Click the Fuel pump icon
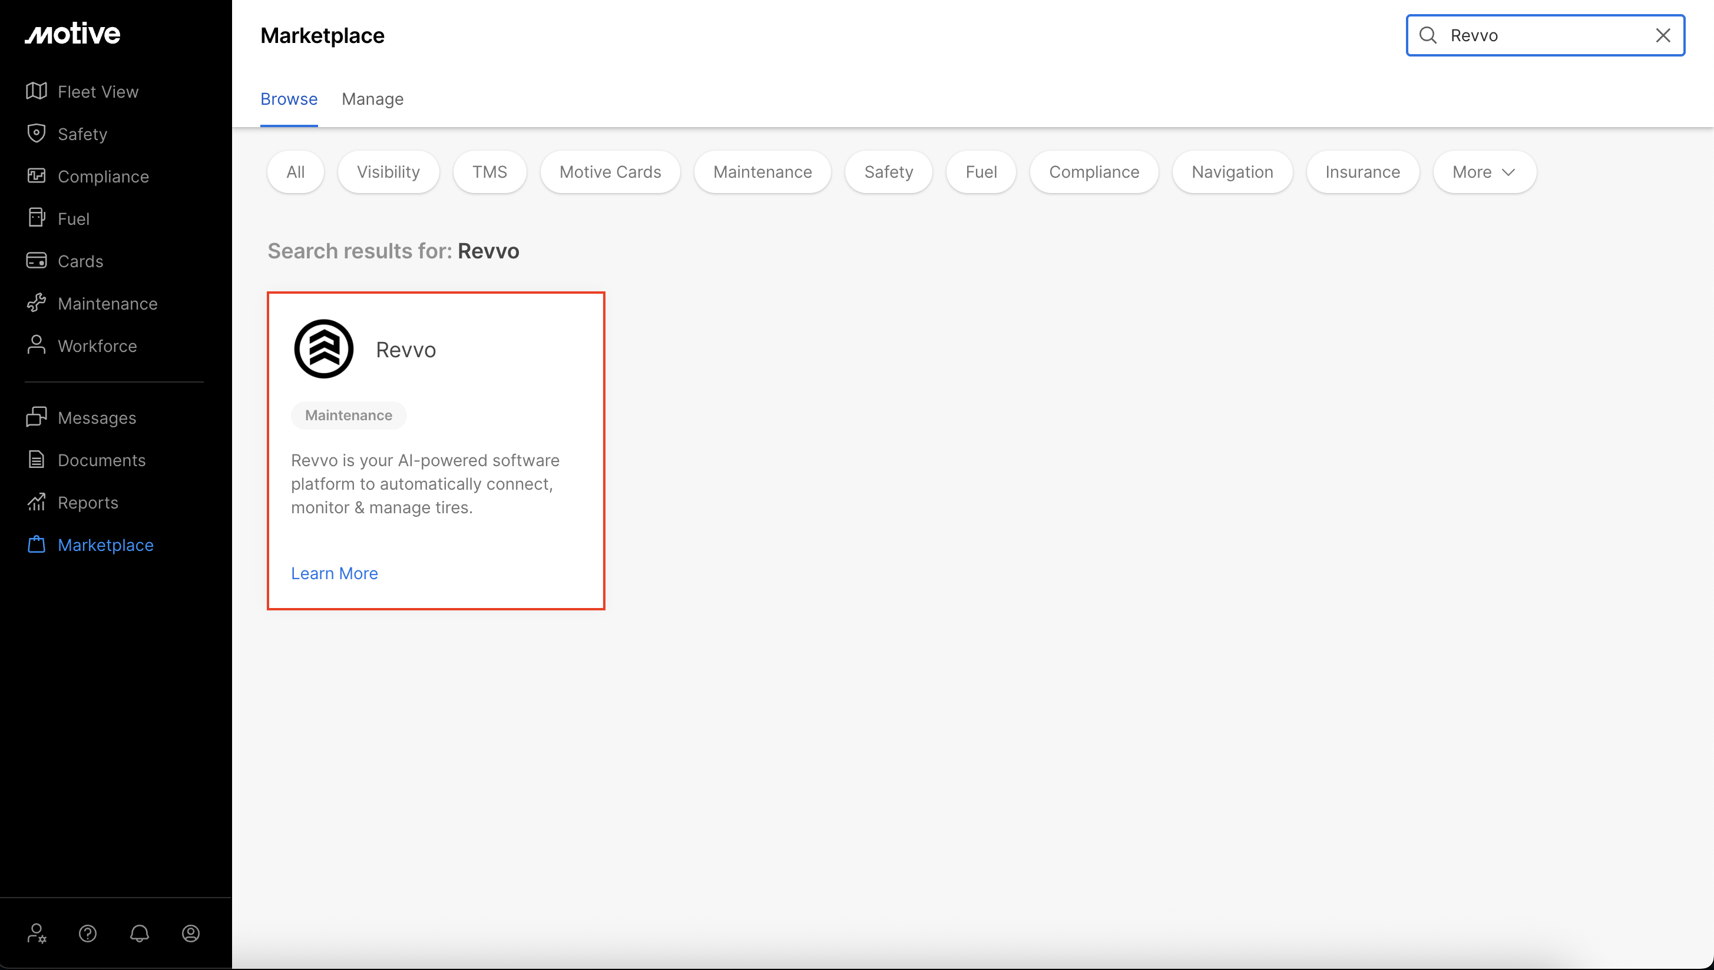The height and width of the screenshot is (970, 1714). (36, 218)
